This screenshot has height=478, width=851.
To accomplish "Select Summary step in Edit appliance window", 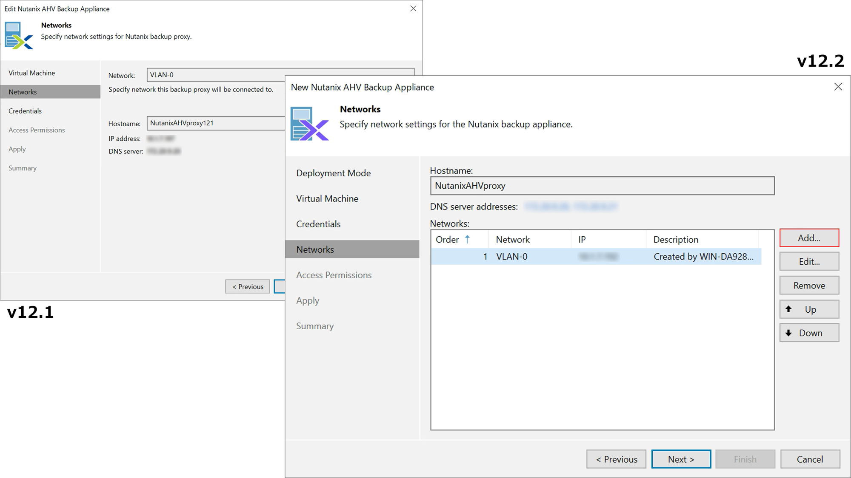I will tap(23, 168).
